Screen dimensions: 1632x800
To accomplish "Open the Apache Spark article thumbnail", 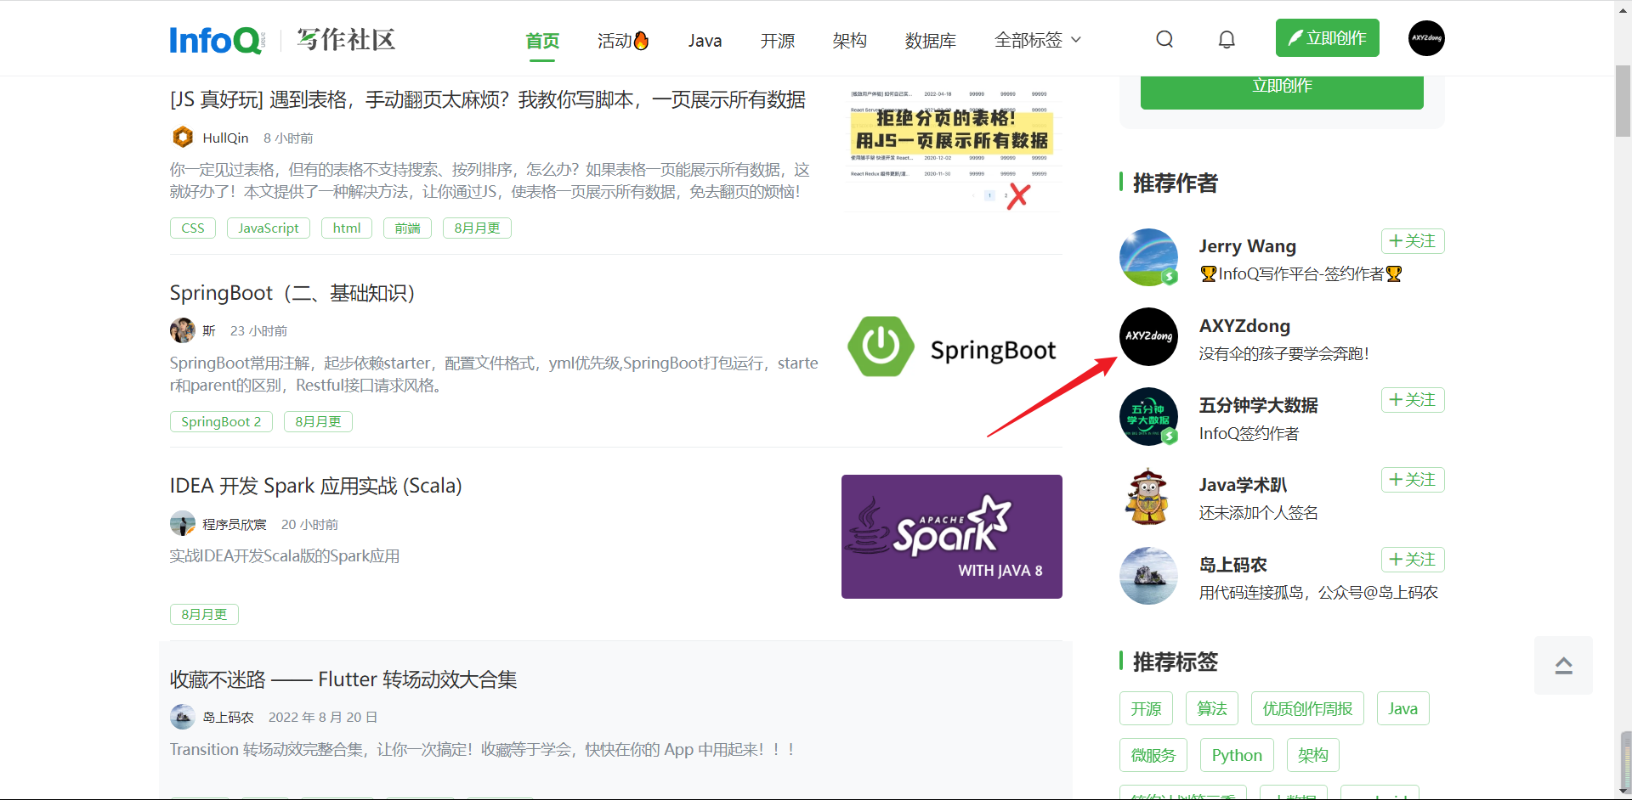I will (x=952, y=537).
